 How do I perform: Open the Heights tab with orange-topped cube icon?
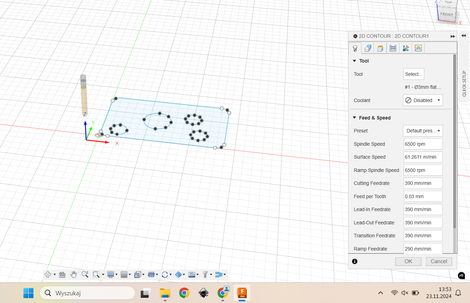[x=380, y=48]
